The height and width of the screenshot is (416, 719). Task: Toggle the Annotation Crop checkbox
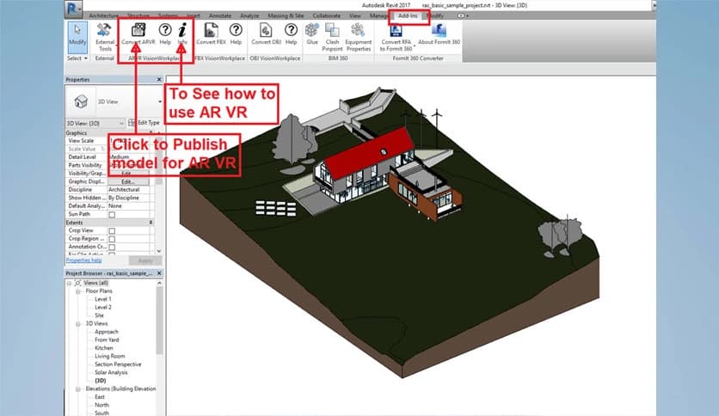pyautogui.click(x=112, y=248)
